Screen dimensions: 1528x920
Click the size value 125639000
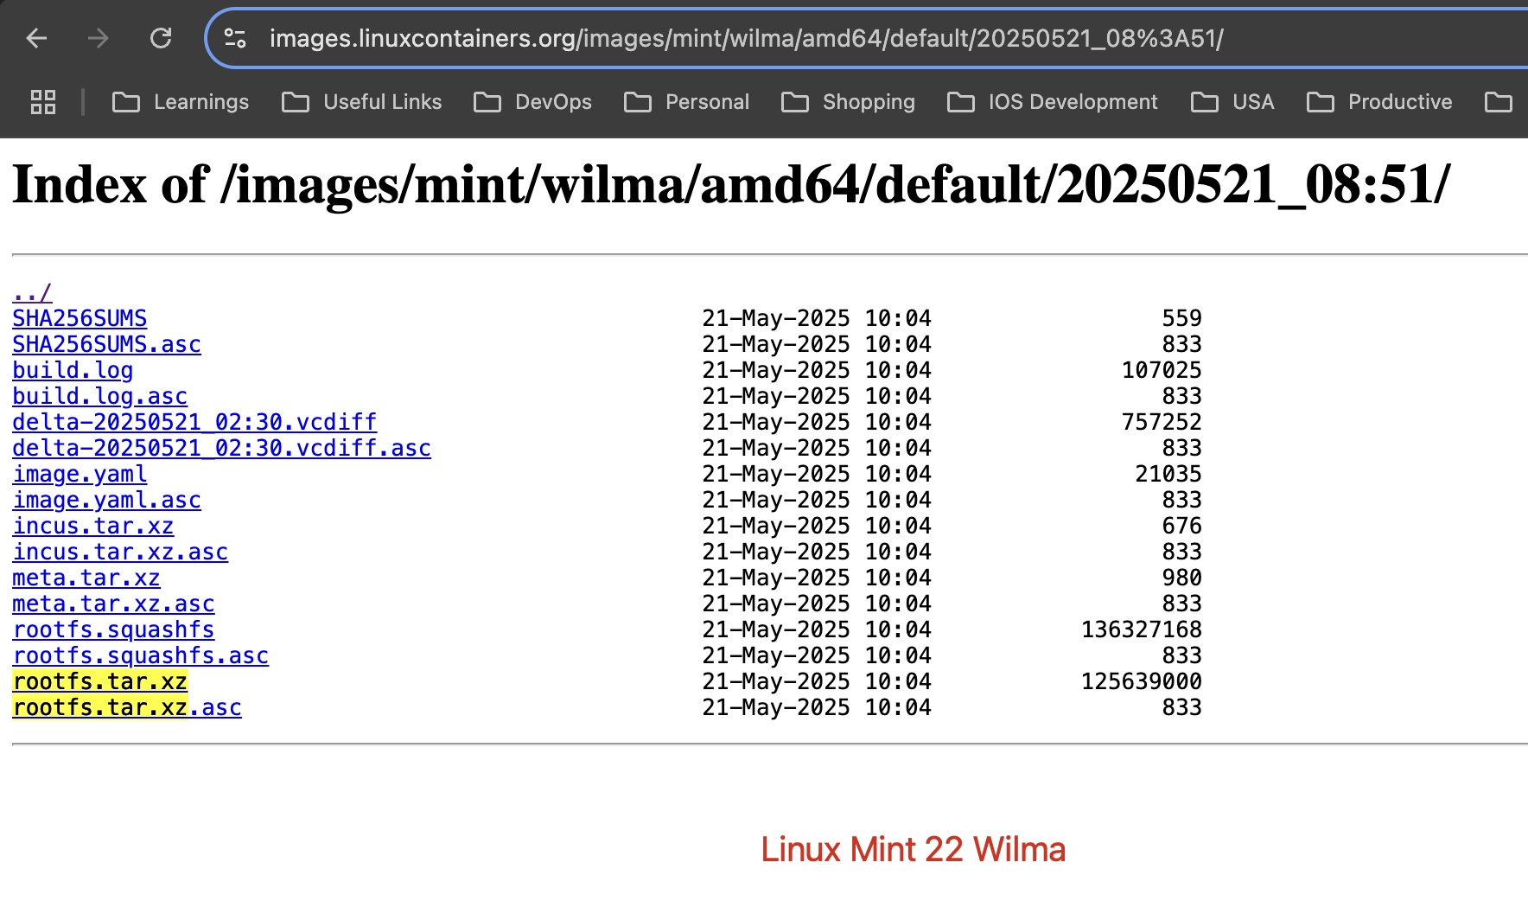[x=1141, y=681]
